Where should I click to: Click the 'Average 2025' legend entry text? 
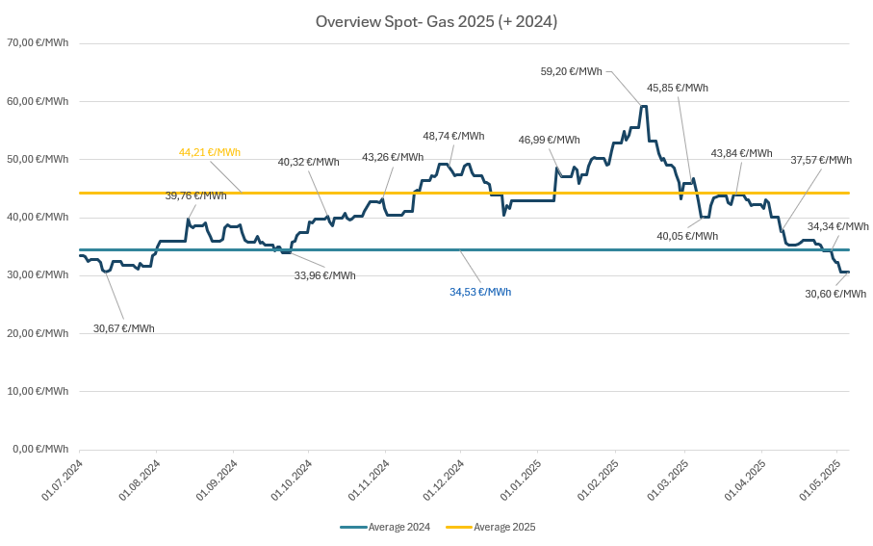click(504, 527)
